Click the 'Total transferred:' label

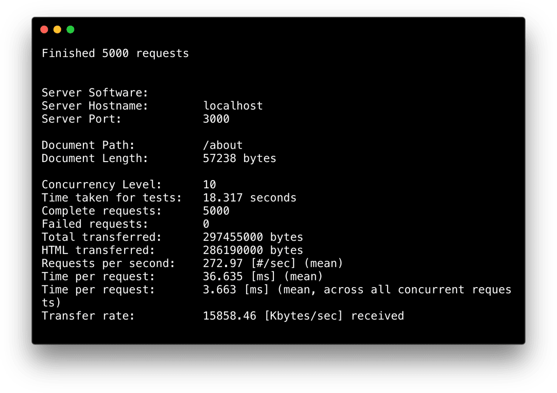(101, 237)
